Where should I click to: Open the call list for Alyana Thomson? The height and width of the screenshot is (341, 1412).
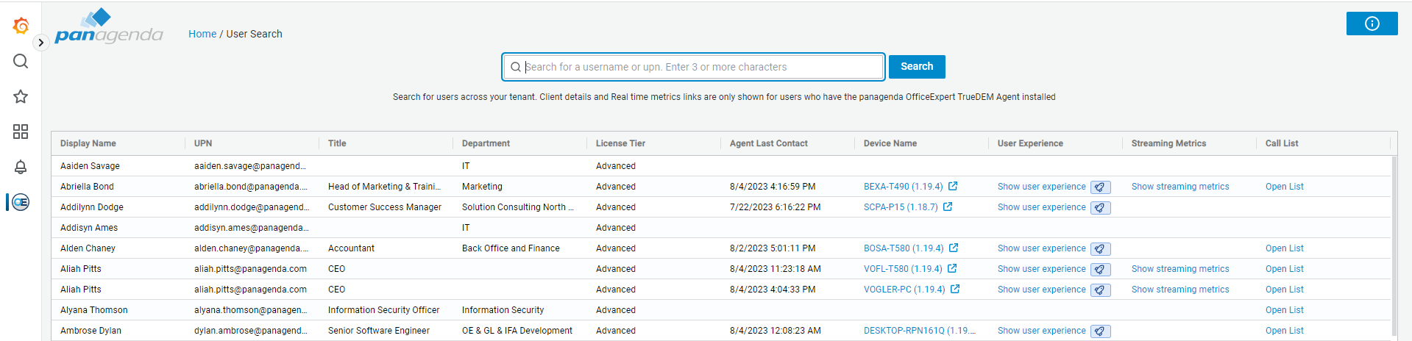(x=1284, y=310)
